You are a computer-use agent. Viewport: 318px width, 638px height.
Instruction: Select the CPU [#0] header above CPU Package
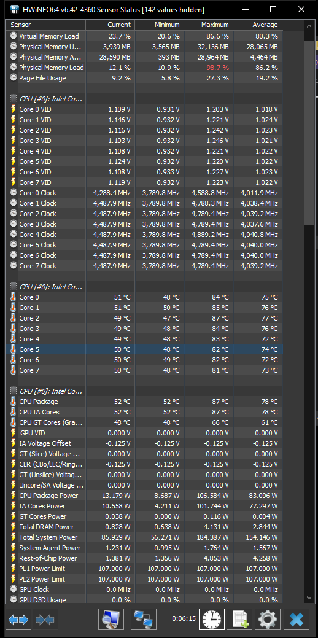tap(144, 391)
